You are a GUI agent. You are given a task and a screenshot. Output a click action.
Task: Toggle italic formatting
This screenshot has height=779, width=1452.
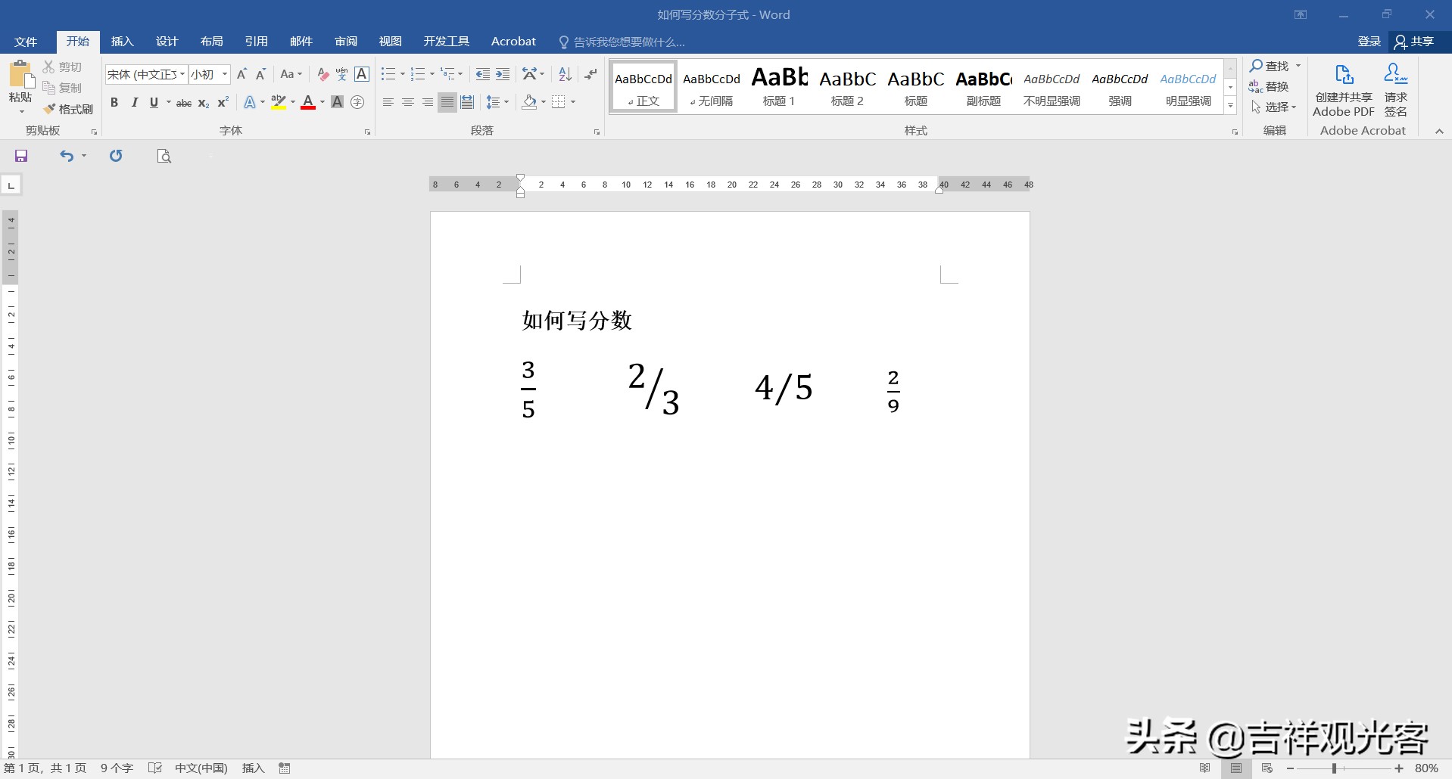coord(134,102)
